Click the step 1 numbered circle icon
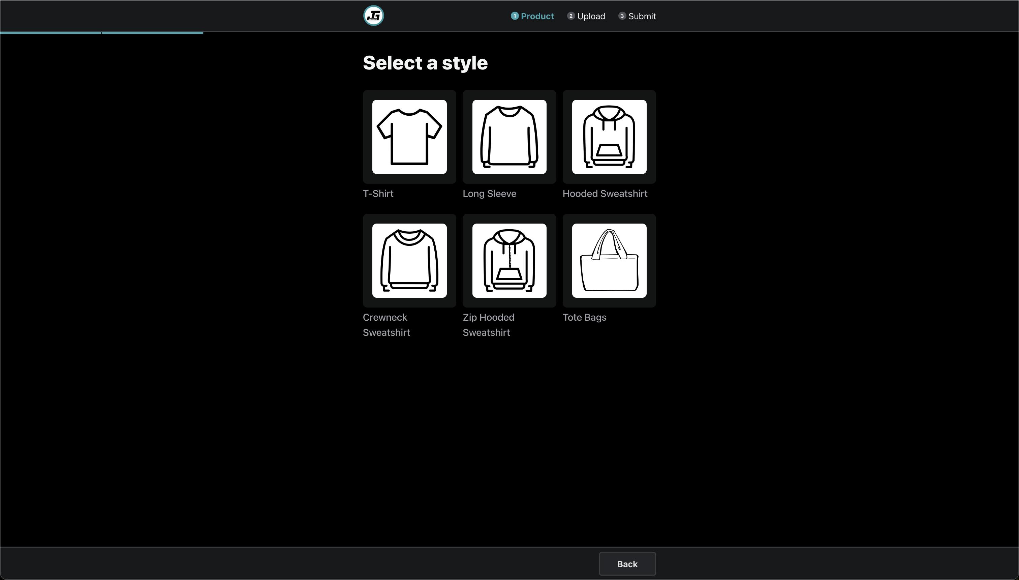The image size is (1019, 580). pyautogui.click(x=515, y=16)
